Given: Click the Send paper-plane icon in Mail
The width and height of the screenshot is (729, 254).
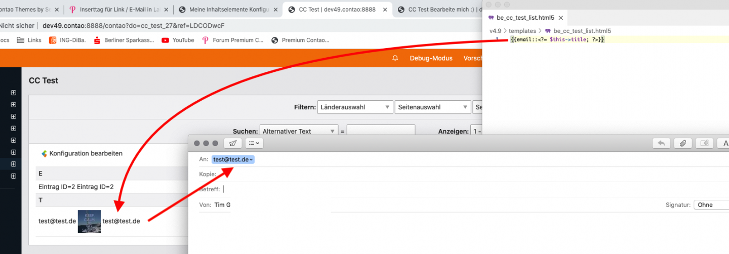Looking at the screenshot, I should click(232, 143).
